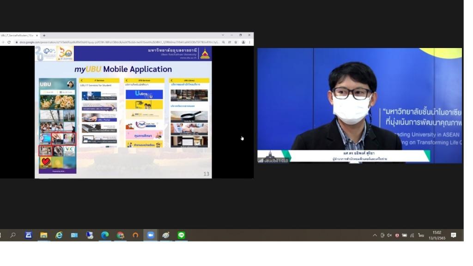Click the Ubon Ratchathani University emblem

coord(205,54)
